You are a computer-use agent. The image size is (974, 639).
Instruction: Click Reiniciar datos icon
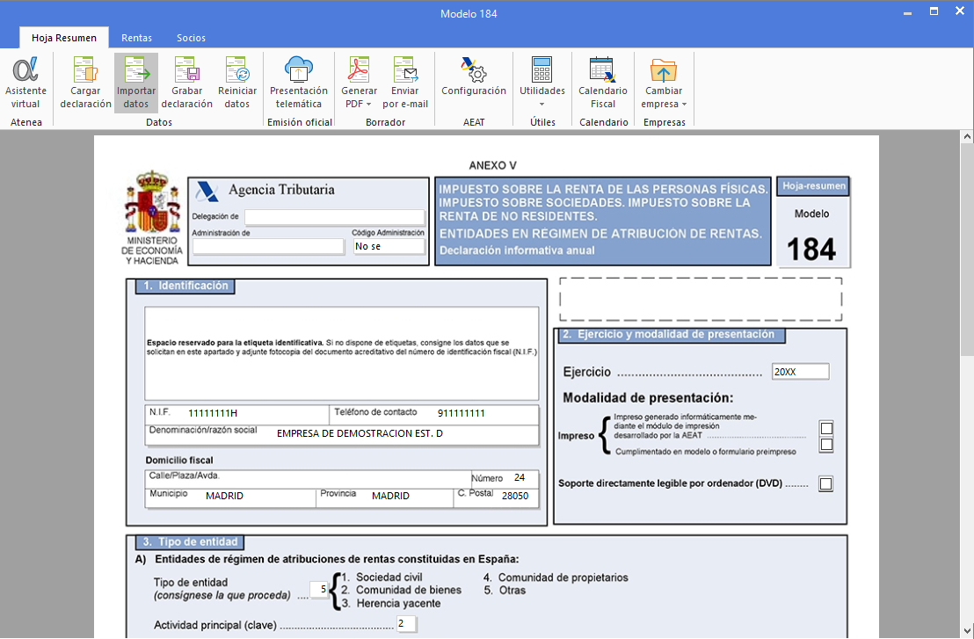(237, 83)
